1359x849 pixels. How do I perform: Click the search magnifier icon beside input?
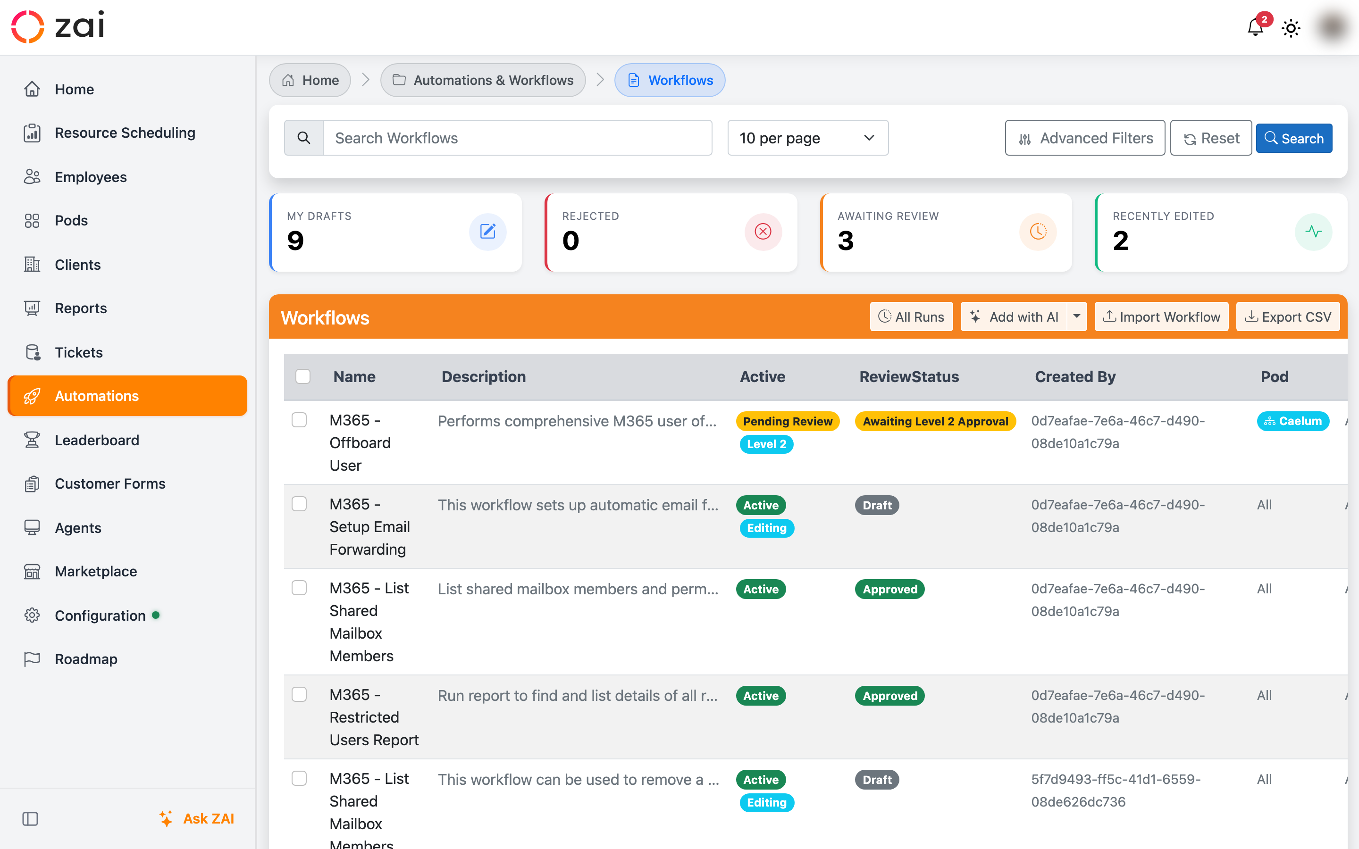tap(304, 138)
